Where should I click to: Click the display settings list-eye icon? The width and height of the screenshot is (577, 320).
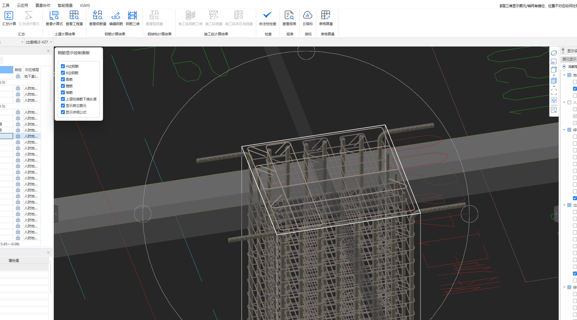[554, 110]
